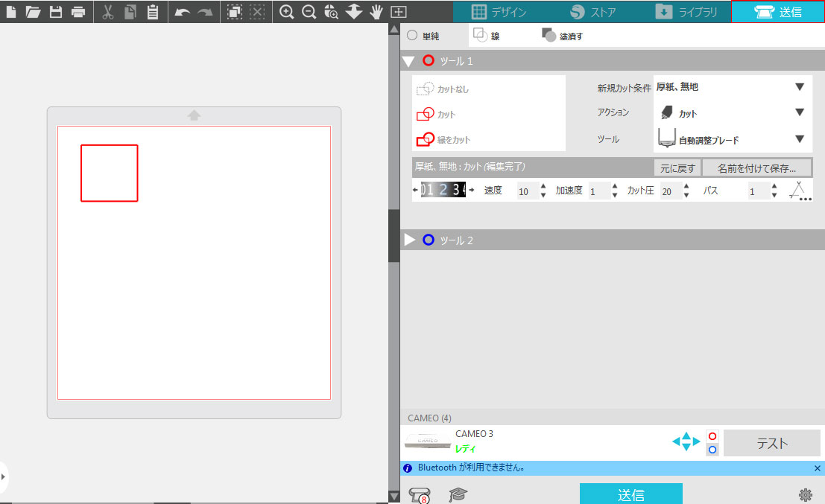Open the tutorial graduation cap icon
This screenshot has width=825, height=504.
point(458,494)
